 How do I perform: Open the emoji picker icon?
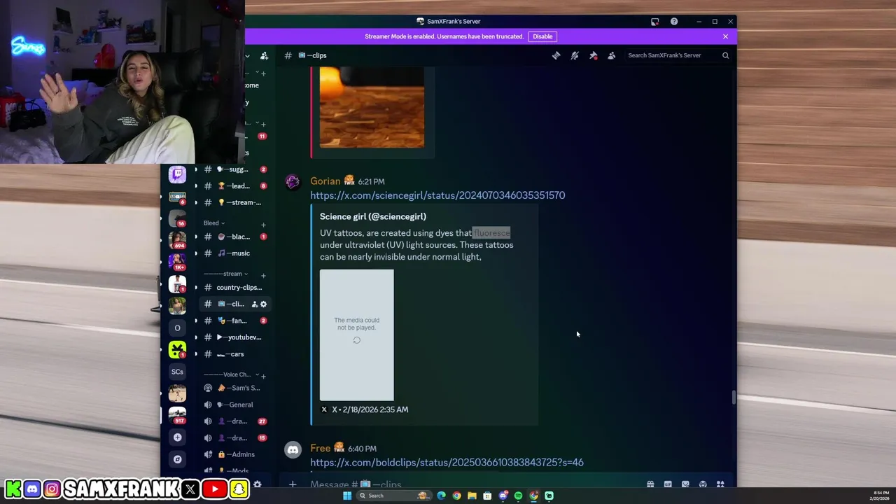pyautogui.click(x=703, y=484)
